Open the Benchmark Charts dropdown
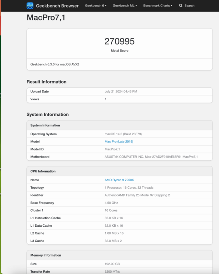 (158, 6)
